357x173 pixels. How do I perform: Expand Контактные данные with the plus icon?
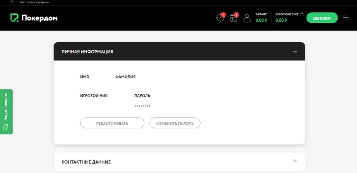(x=295, y=161)
